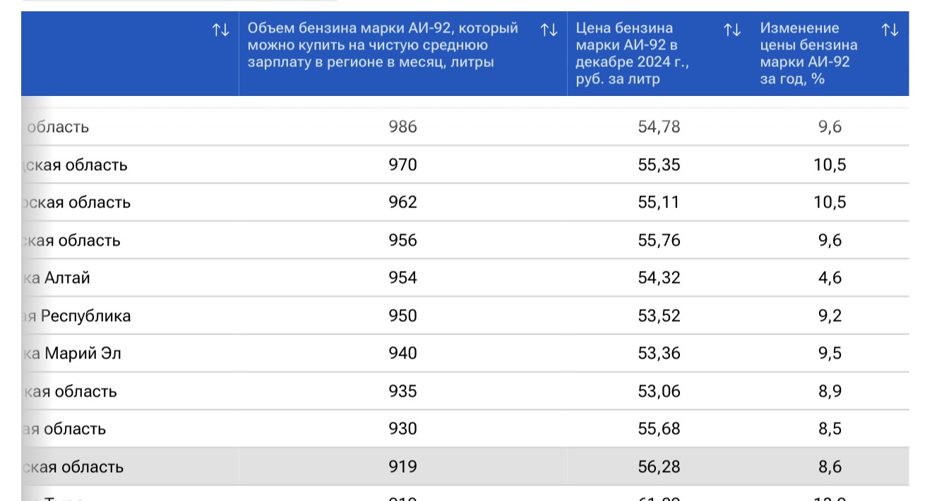The image size is (932, 501).
Task: Sort by December 2024 price column
Action: (x=732, y=30)
